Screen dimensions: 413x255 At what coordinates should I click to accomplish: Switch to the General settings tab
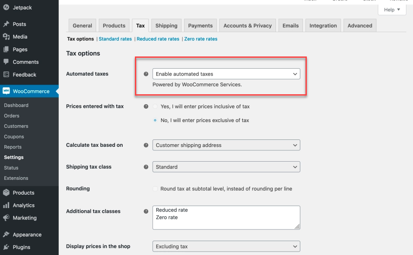[x=82, y=26]
